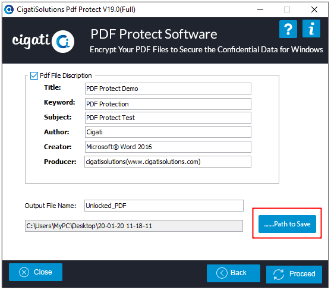Click the X circle icon on Close

[x=24, y=272]
